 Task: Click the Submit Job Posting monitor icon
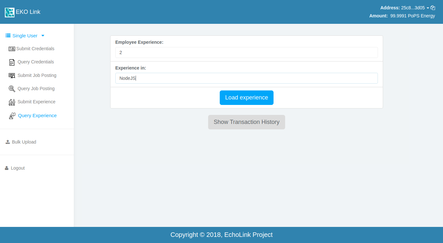12,76
